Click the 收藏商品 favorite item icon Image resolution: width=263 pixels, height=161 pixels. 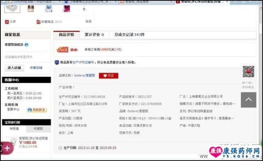38,22
